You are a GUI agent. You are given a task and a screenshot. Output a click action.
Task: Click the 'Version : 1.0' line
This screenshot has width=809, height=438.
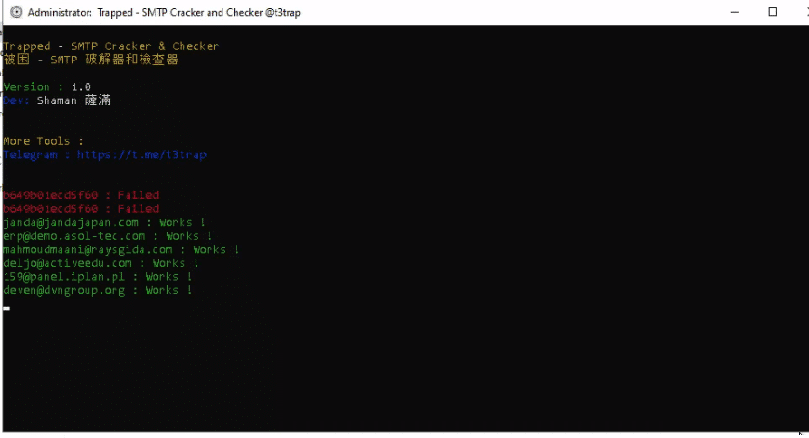point(47,86)
